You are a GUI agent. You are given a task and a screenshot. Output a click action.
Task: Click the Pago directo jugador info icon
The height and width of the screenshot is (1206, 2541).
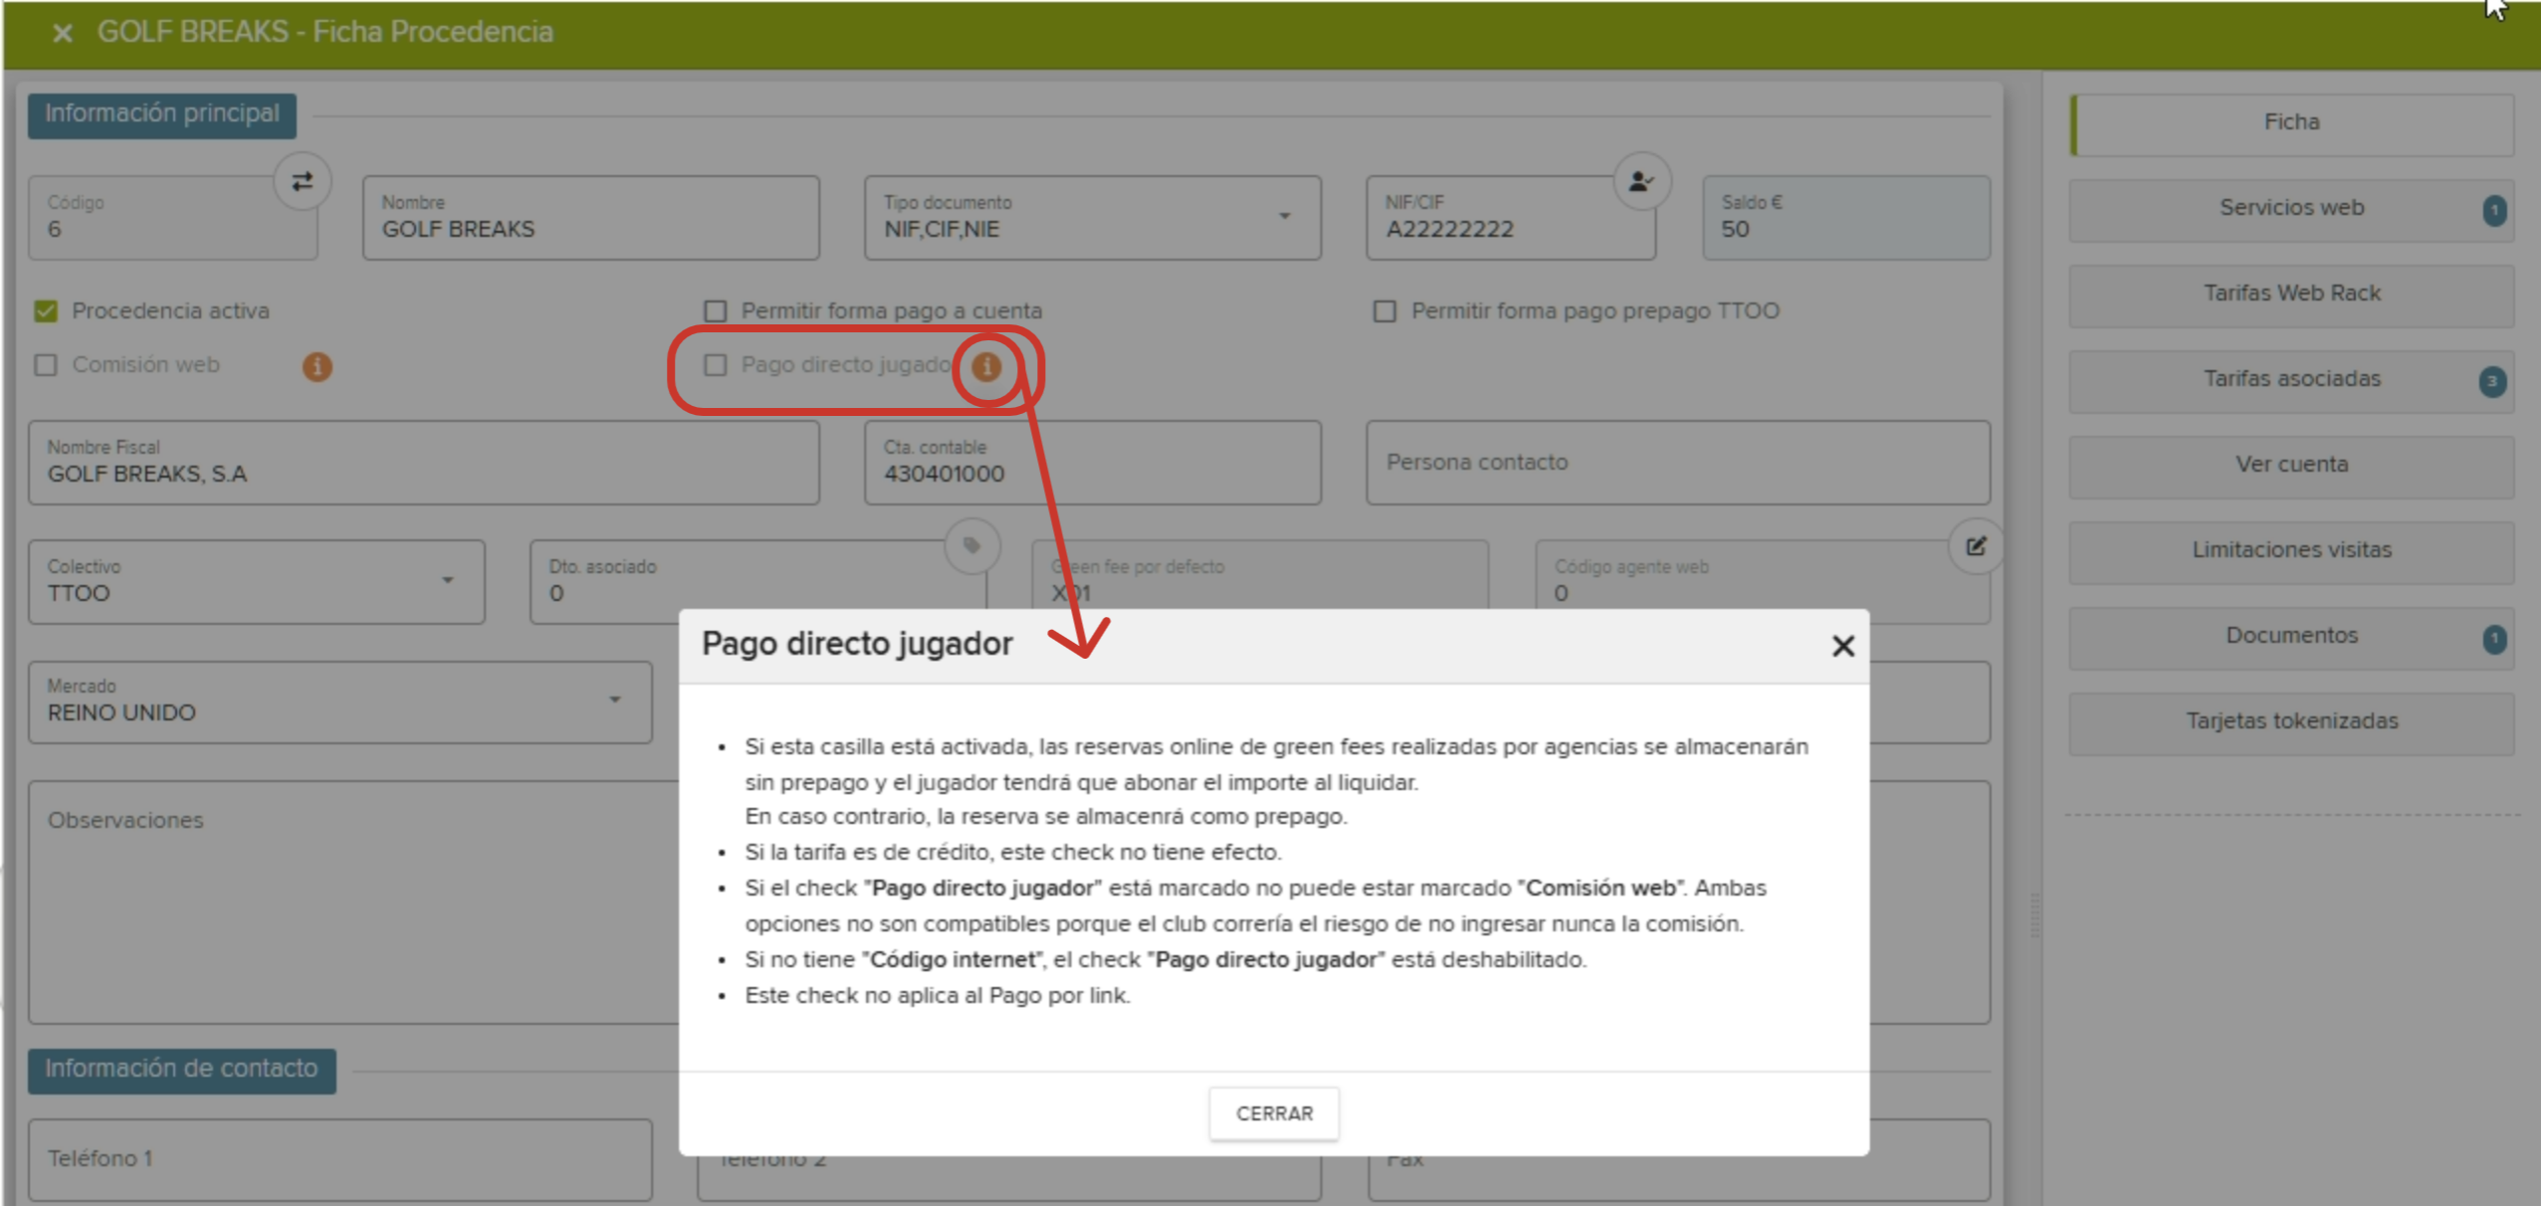pyautogui.click(x=986, y=366)
